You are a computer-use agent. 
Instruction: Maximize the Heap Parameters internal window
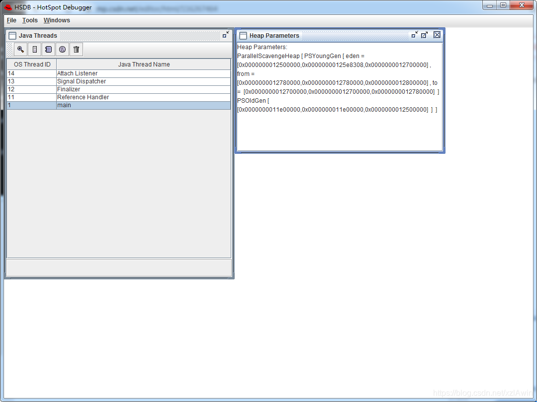(x=425, y=35)
